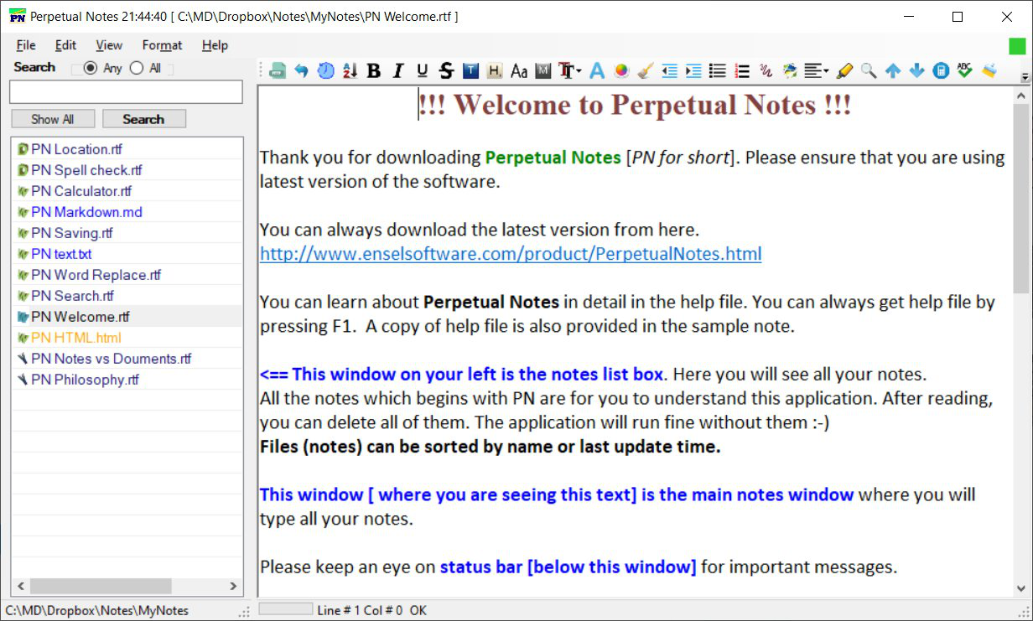Viewport: 1033px width, 621px height.
Task: Click the Show All button
Action: pyautogui.click(x=53, y=119)
